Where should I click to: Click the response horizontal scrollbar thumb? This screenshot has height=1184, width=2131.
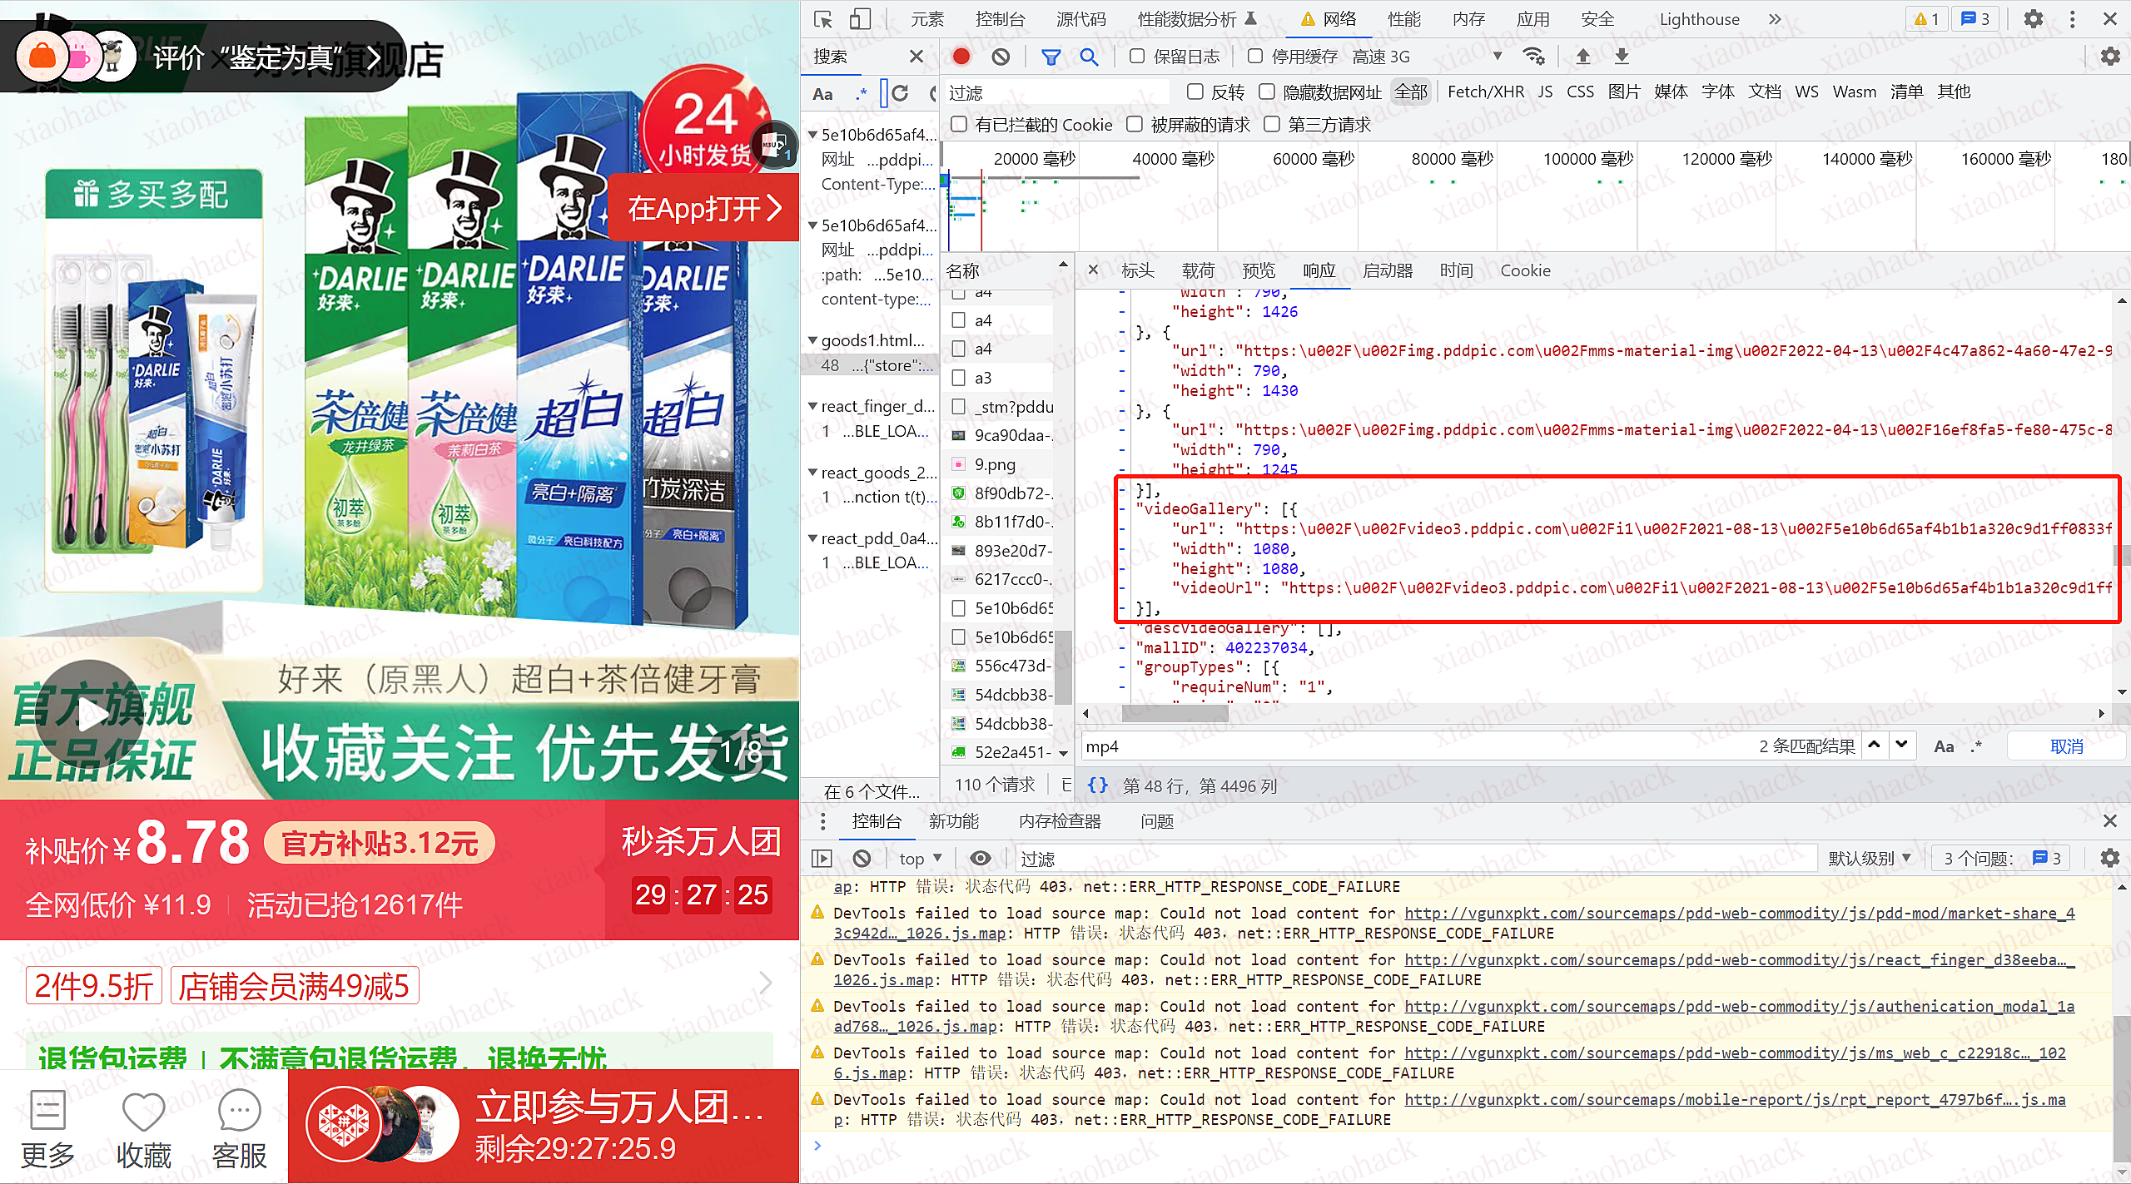pos(1174,713)
